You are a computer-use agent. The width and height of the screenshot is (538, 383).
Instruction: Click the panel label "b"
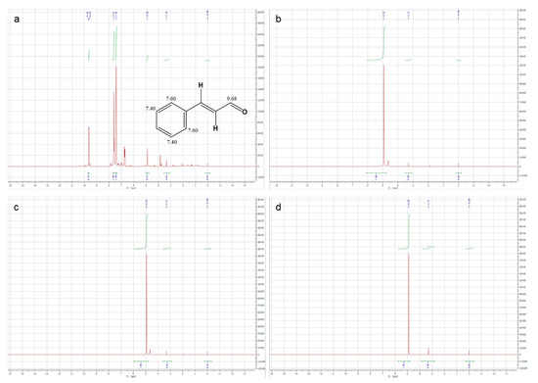pyautogui.click(x=278, y=19)
